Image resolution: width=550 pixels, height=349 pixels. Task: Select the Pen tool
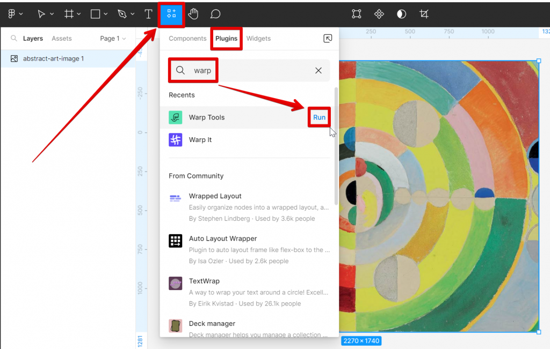click(122, 14)
